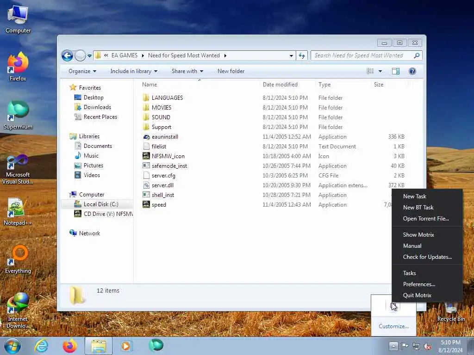Choose New BT Task from the Motrix menu
Image resolution: width=474 pixels, height=355 pixels.
pos(418,208)
